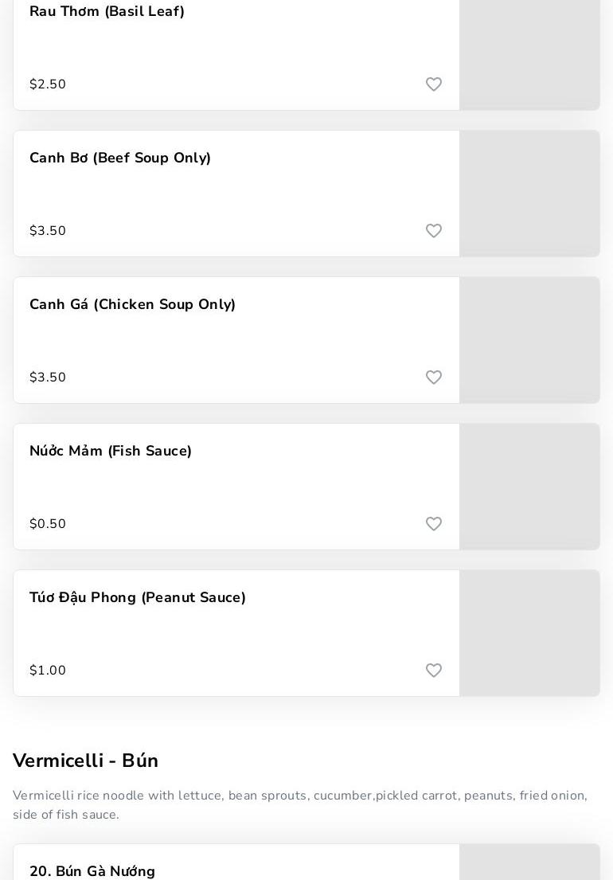Click the $0.50 Fish Sauce price
Viewport: 613px width, 880px height.
[x=48, y=524]
